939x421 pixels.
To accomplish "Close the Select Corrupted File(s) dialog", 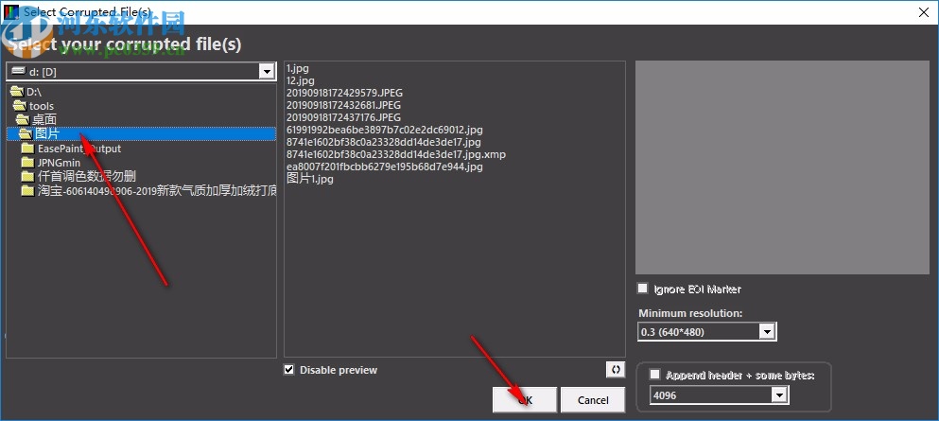I will click(x=924, y=12).
